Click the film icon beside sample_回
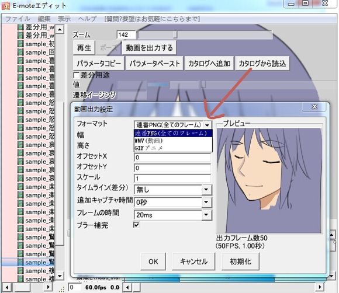 pos(20,53)
